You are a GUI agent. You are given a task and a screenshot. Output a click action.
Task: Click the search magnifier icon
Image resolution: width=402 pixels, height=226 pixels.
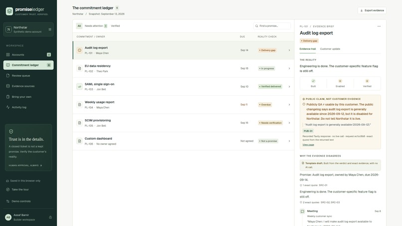click(257, 26)
